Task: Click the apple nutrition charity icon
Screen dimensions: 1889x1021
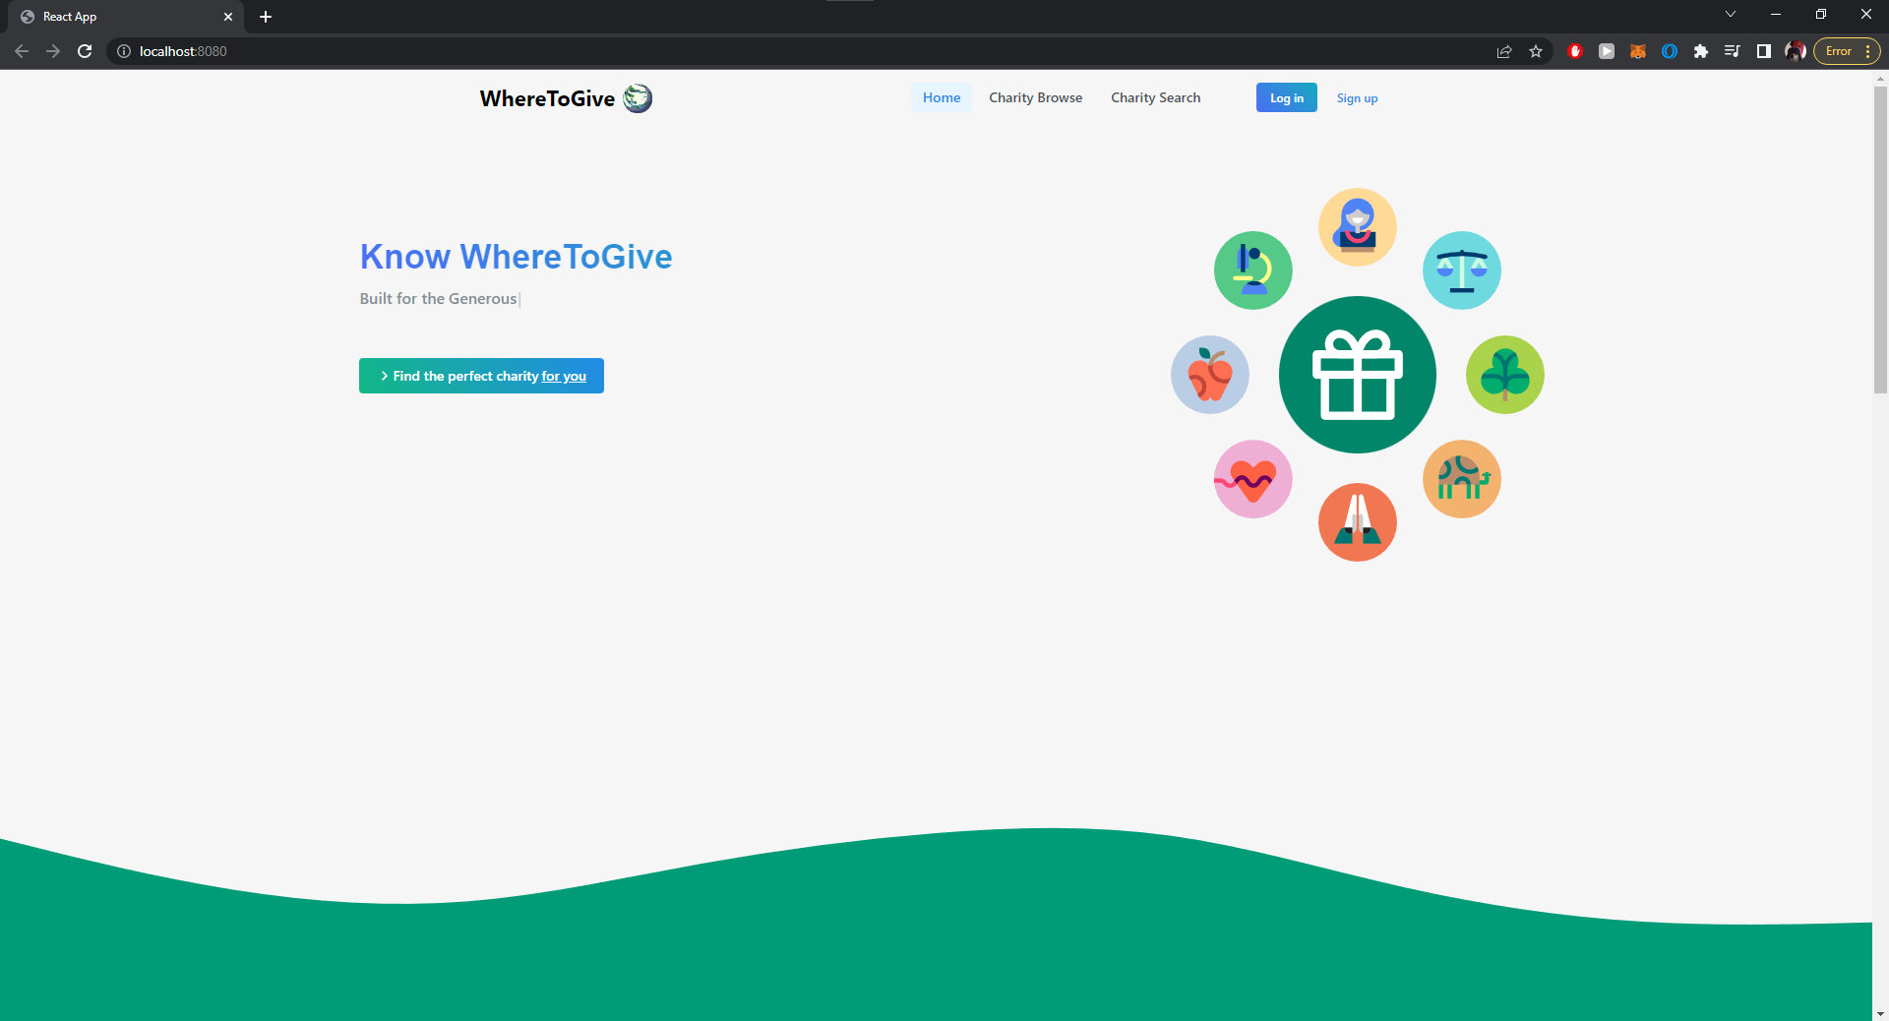Action: pyautogui.click(x=1209, y=375)
